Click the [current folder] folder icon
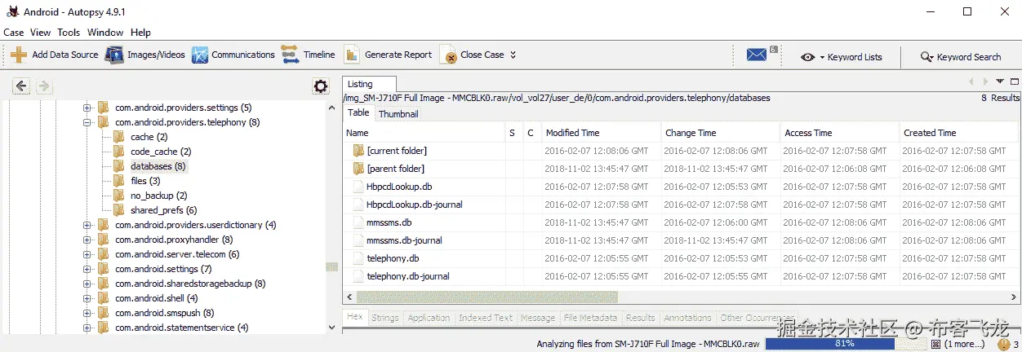The width and height of the screenshot is (1022, 352). pos(358,151)
